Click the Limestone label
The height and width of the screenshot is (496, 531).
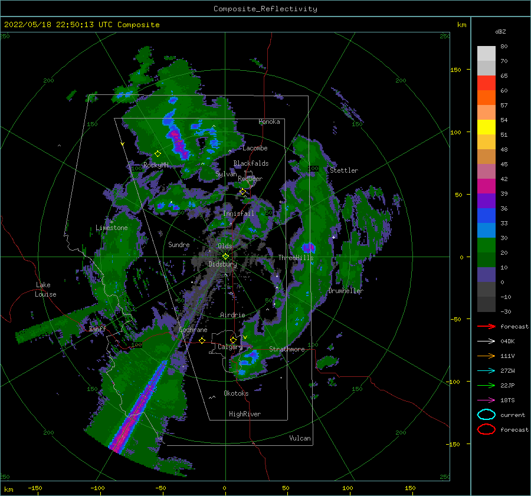click(x=112, y=228)
